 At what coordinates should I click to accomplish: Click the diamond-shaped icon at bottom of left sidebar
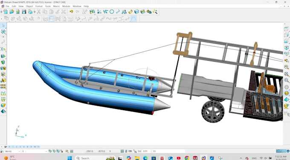coord(3,111)
